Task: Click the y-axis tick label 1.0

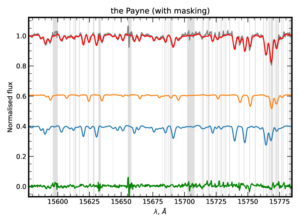Action: coord(21,36)
